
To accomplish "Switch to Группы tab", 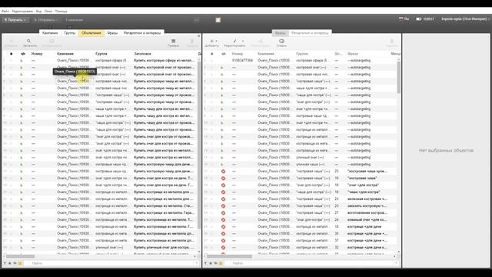I will tap(70, 32).
